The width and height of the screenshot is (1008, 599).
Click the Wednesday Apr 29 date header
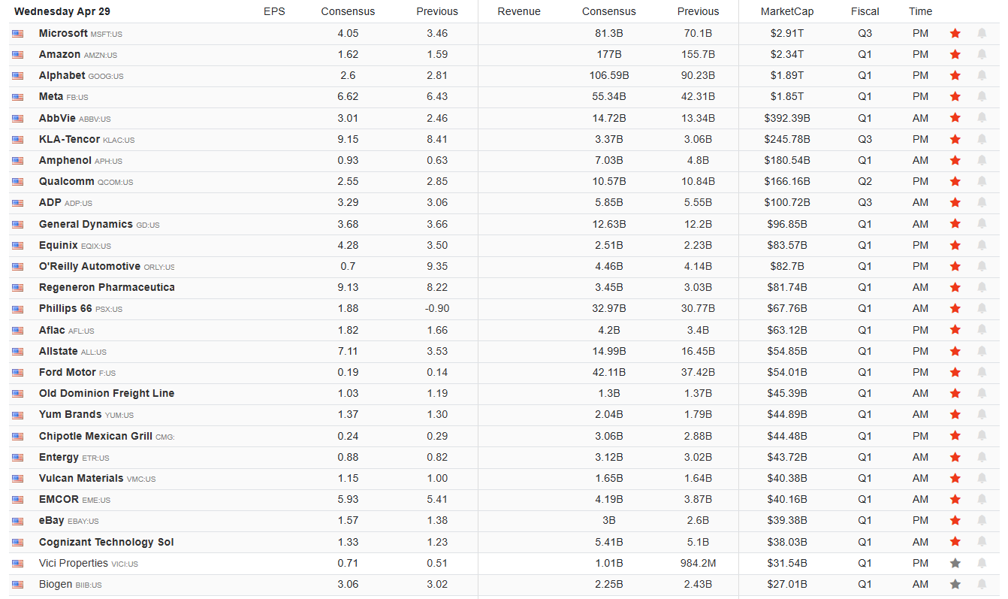coord(62,11)
